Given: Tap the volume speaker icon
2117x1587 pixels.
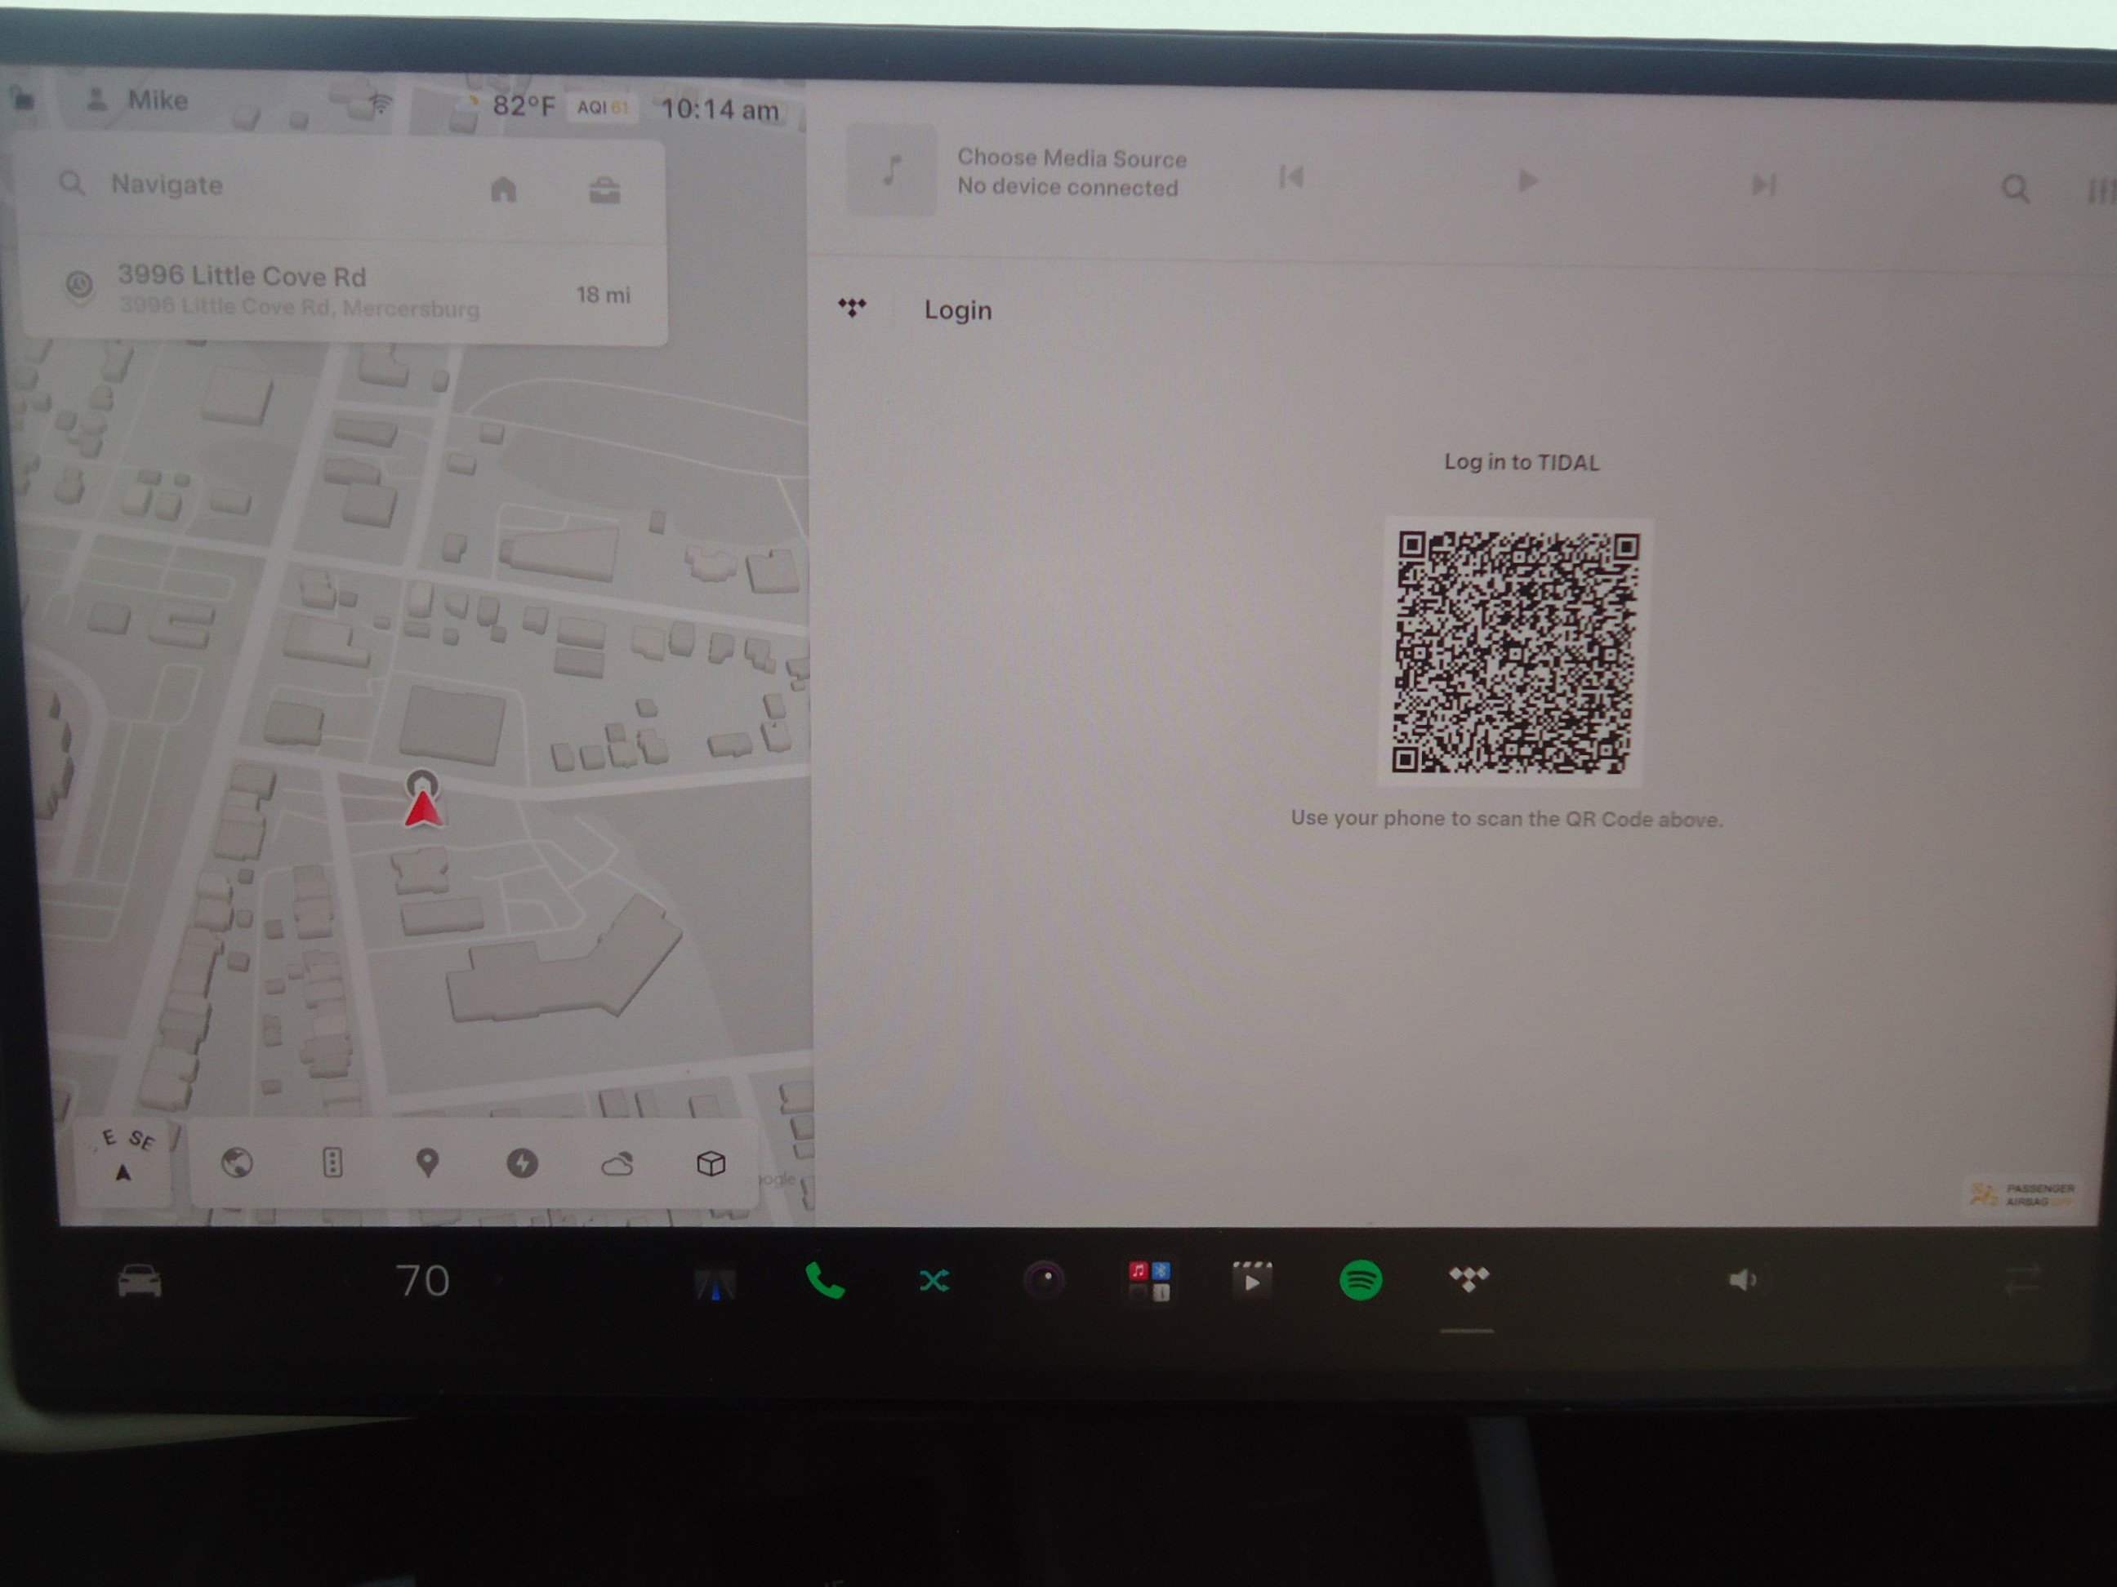Looking at the screenshot, I should pos(1742,1281).
